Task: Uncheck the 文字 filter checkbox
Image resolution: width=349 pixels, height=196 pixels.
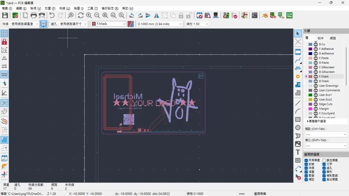Action: tap(324, 164)
